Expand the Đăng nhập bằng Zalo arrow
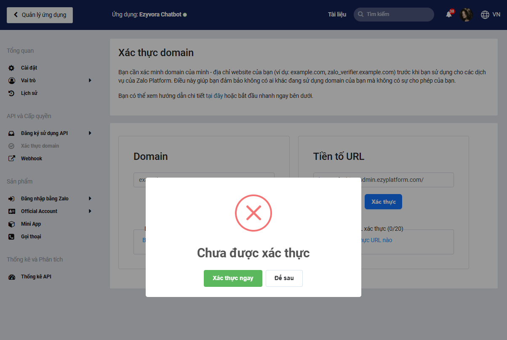Viewport: 507px width, 340px height. pos(90,199)
